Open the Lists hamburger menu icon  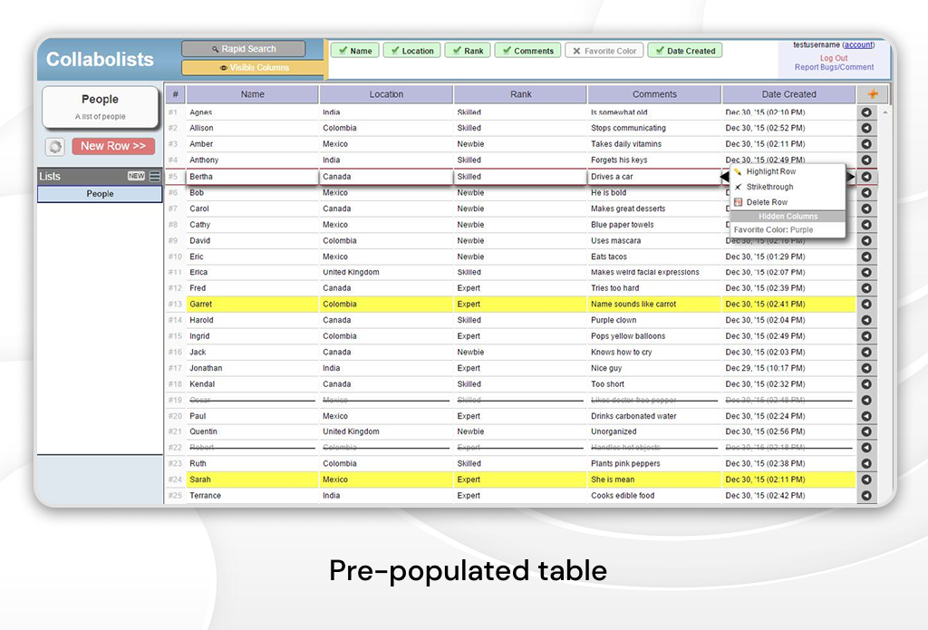pos(155,176)
